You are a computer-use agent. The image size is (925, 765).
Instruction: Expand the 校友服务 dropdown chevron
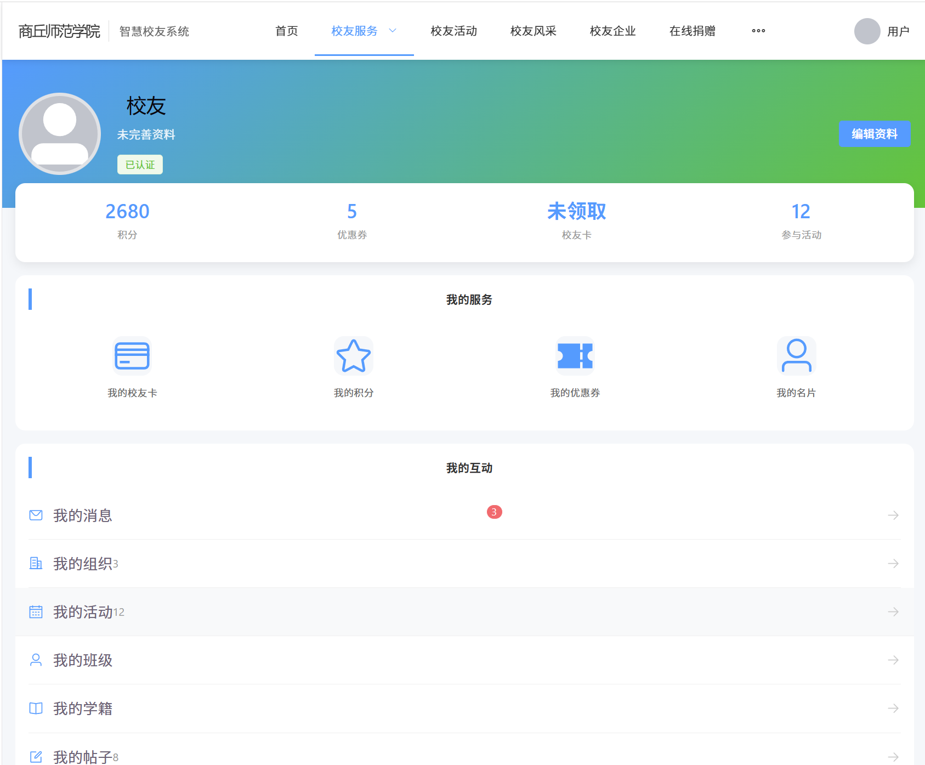pos(393,31)
